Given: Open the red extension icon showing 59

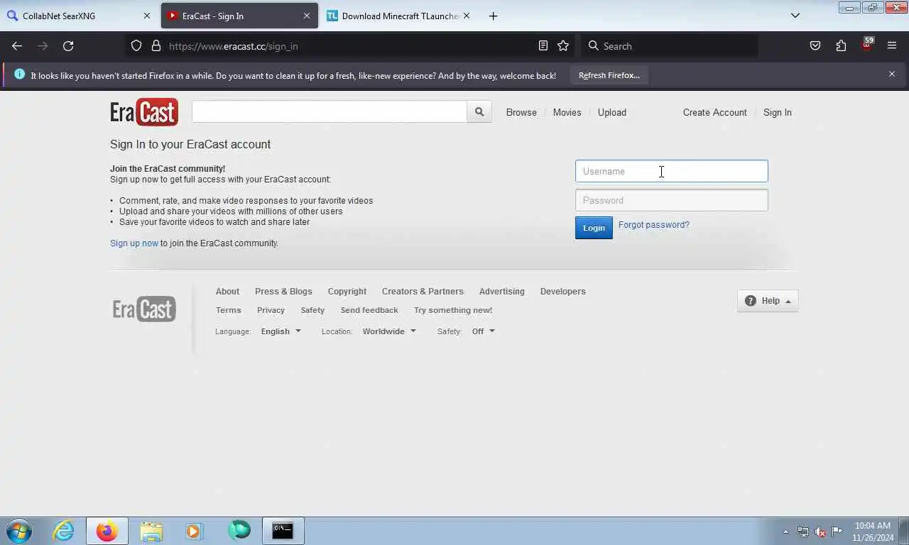Looking at the screenshot, I should (867, 45).
